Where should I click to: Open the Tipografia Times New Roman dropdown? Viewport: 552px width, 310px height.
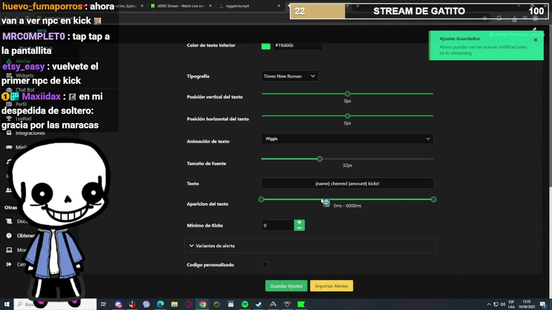(x=290, y=76)
